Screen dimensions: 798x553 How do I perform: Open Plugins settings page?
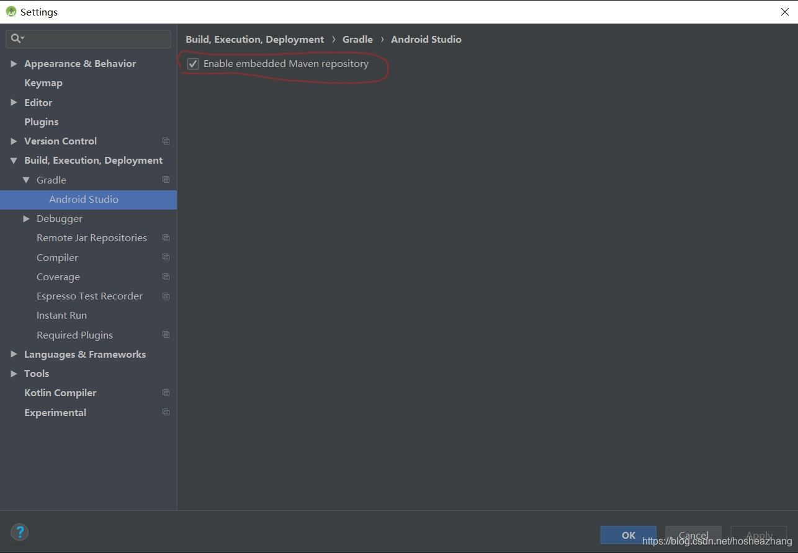(42, 122)
